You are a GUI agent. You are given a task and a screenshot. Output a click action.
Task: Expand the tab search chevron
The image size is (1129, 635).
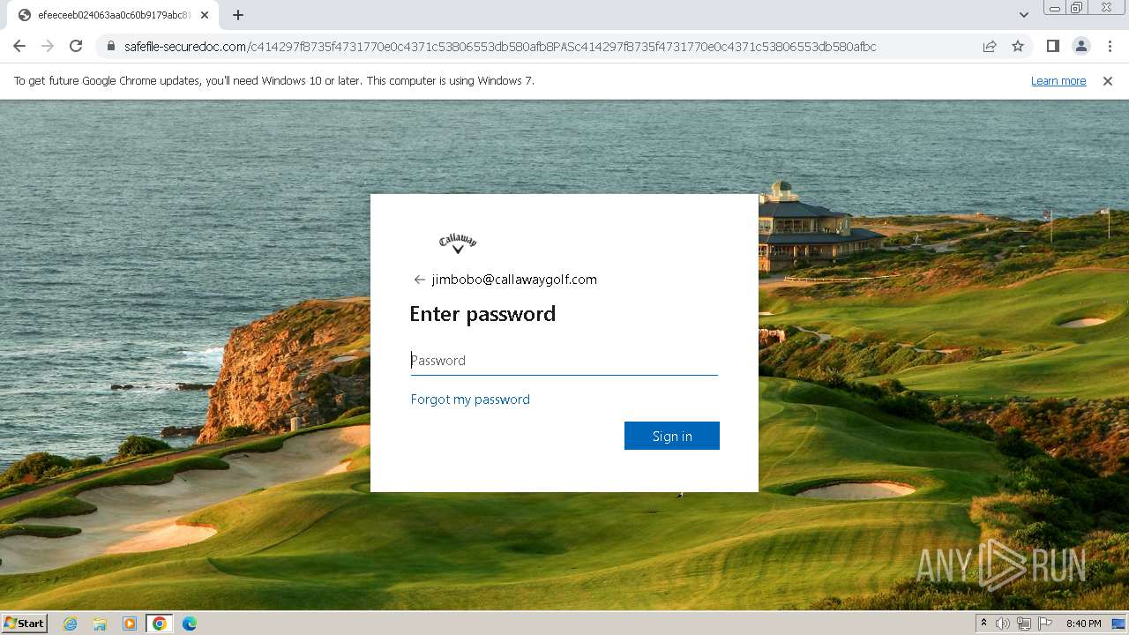[x=1023, y=15]
